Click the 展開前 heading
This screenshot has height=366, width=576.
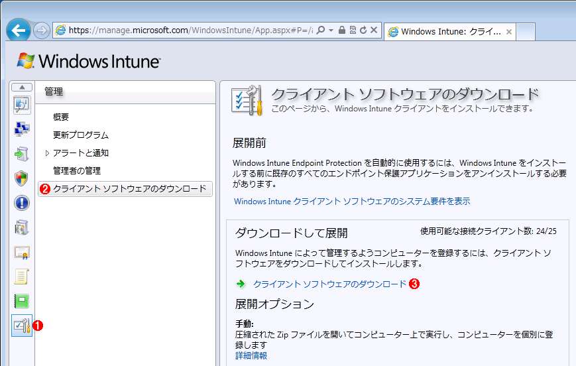[249, 143]
